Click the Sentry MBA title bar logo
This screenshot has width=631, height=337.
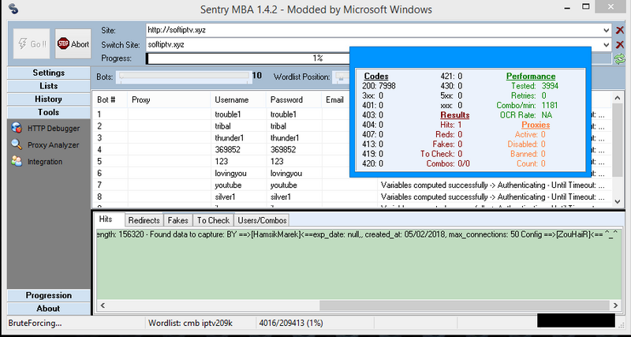13,9
